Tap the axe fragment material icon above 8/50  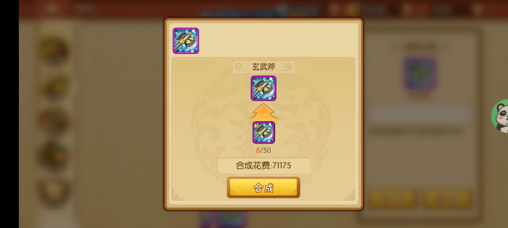(264, 132)
